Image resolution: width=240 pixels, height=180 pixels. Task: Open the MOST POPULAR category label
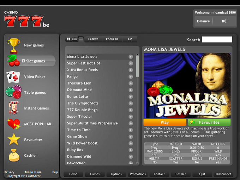(x=38, y=124)
